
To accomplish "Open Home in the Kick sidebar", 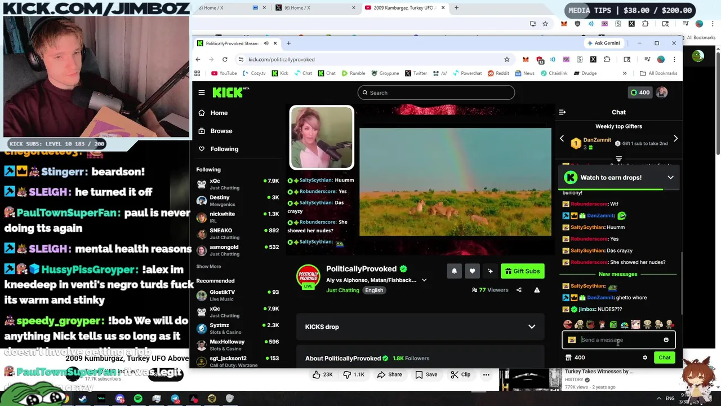I will pos(219,113).
